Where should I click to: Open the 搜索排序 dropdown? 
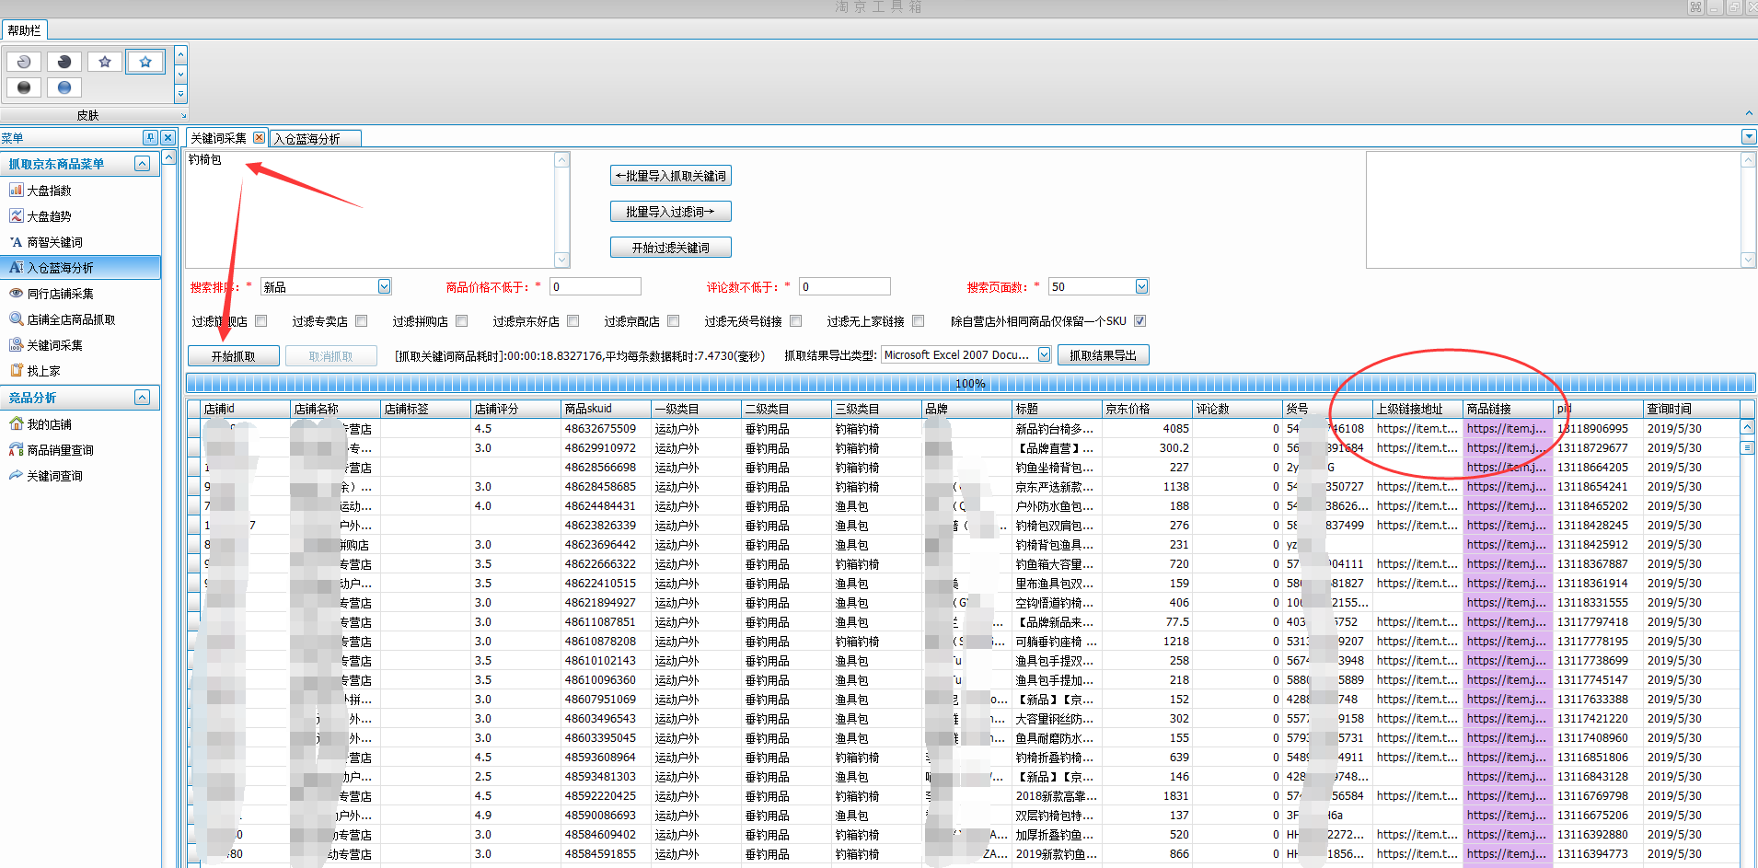[x=385, y=286]
